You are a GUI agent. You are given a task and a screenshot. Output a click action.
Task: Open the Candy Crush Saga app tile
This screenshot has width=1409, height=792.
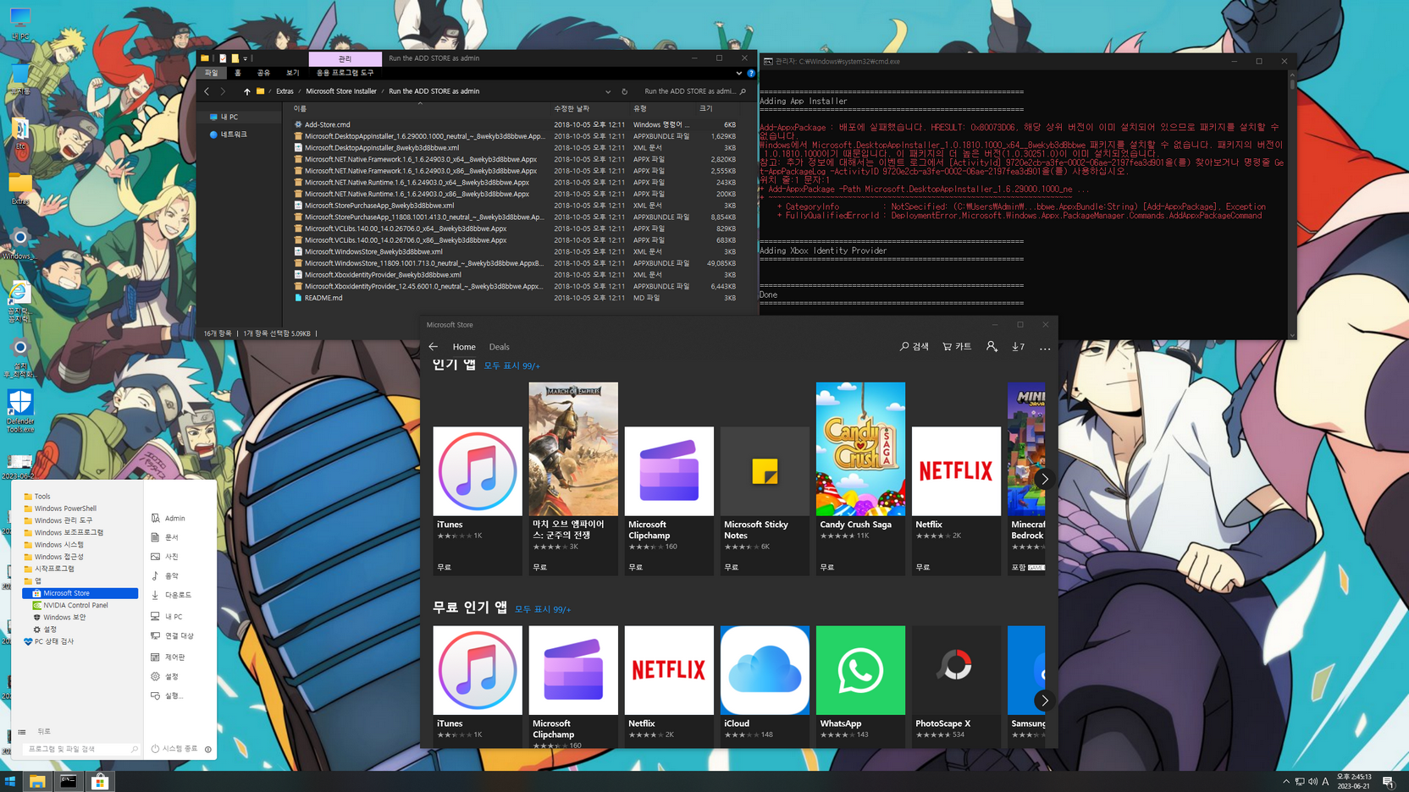860,479
